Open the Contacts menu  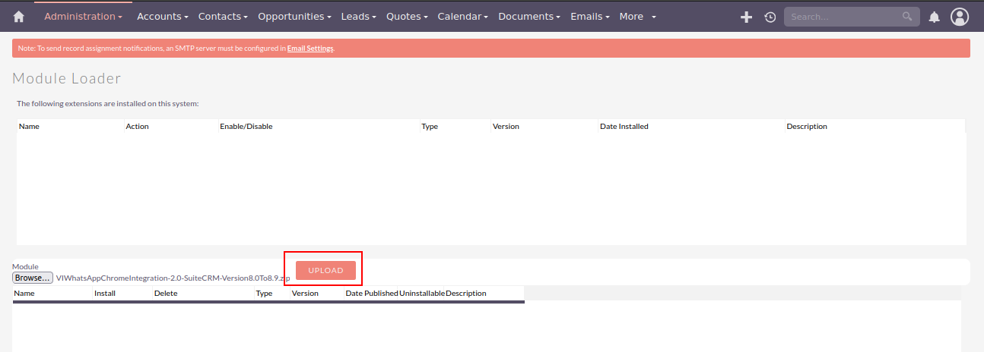223,16
